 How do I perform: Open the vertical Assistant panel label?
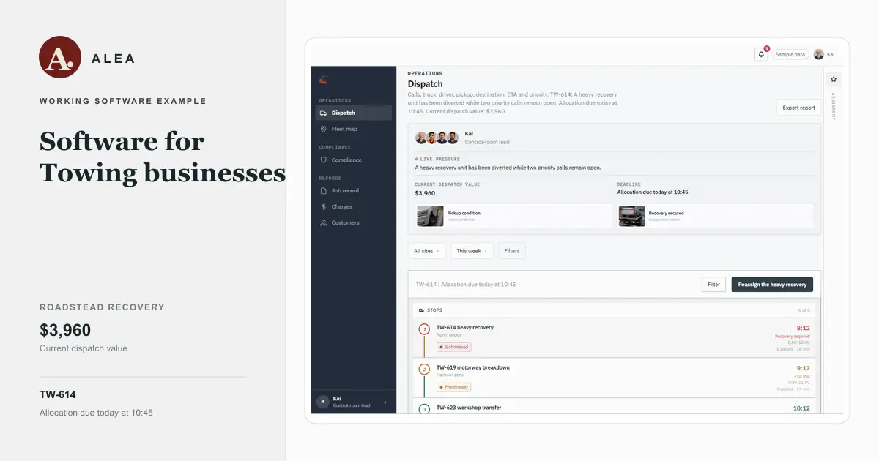coord(834,107)
